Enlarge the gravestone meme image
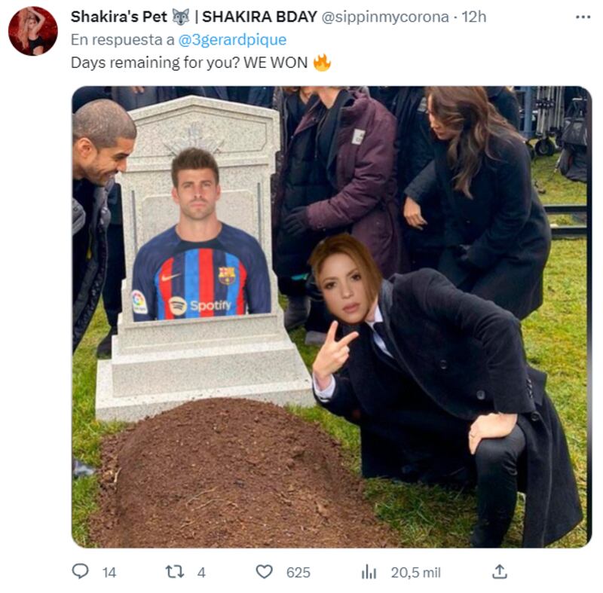The height and width of the screenshot is (593, 603). 332,316
